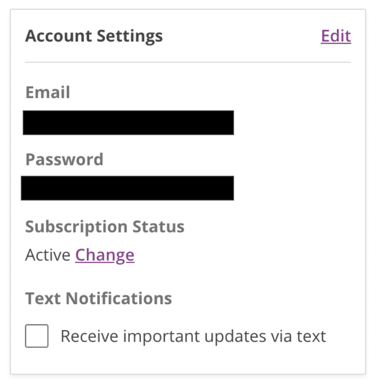Click the Email field label
Image resolution: width=376 pixels, height=384 pixels.
(48, 92)
